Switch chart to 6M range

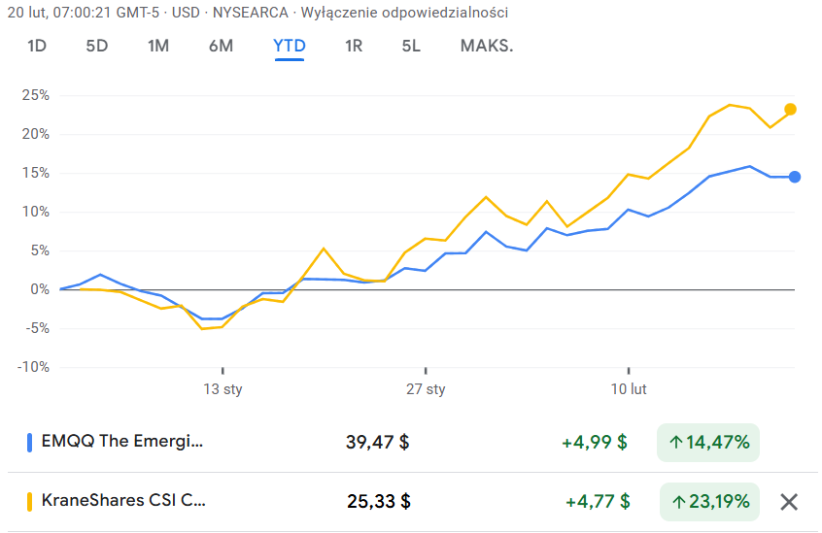221,46
